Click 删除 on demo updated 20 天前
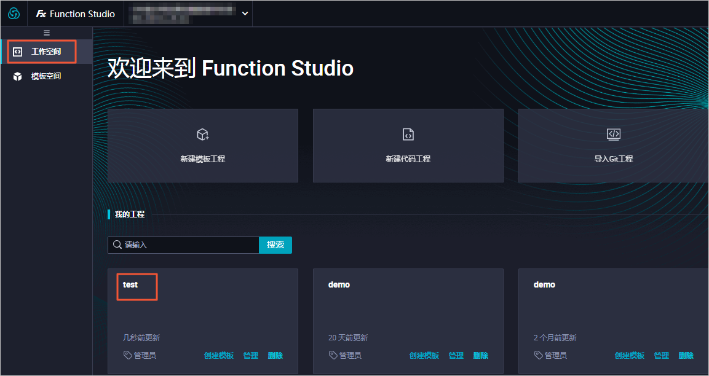 pyautogui.click(x=481, y=356)
